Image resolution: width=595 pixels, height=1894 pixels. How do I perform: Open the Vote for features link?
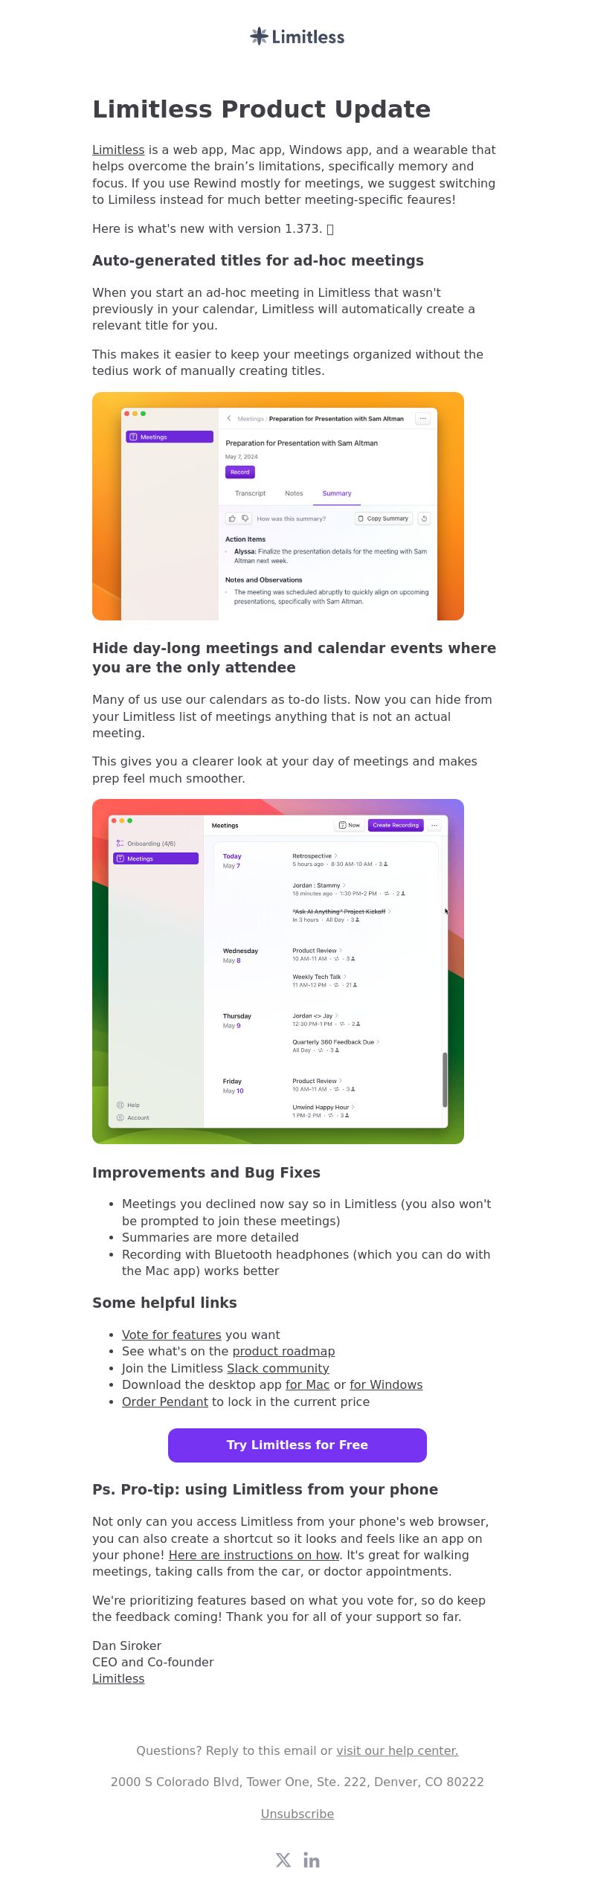(172, 1335)
